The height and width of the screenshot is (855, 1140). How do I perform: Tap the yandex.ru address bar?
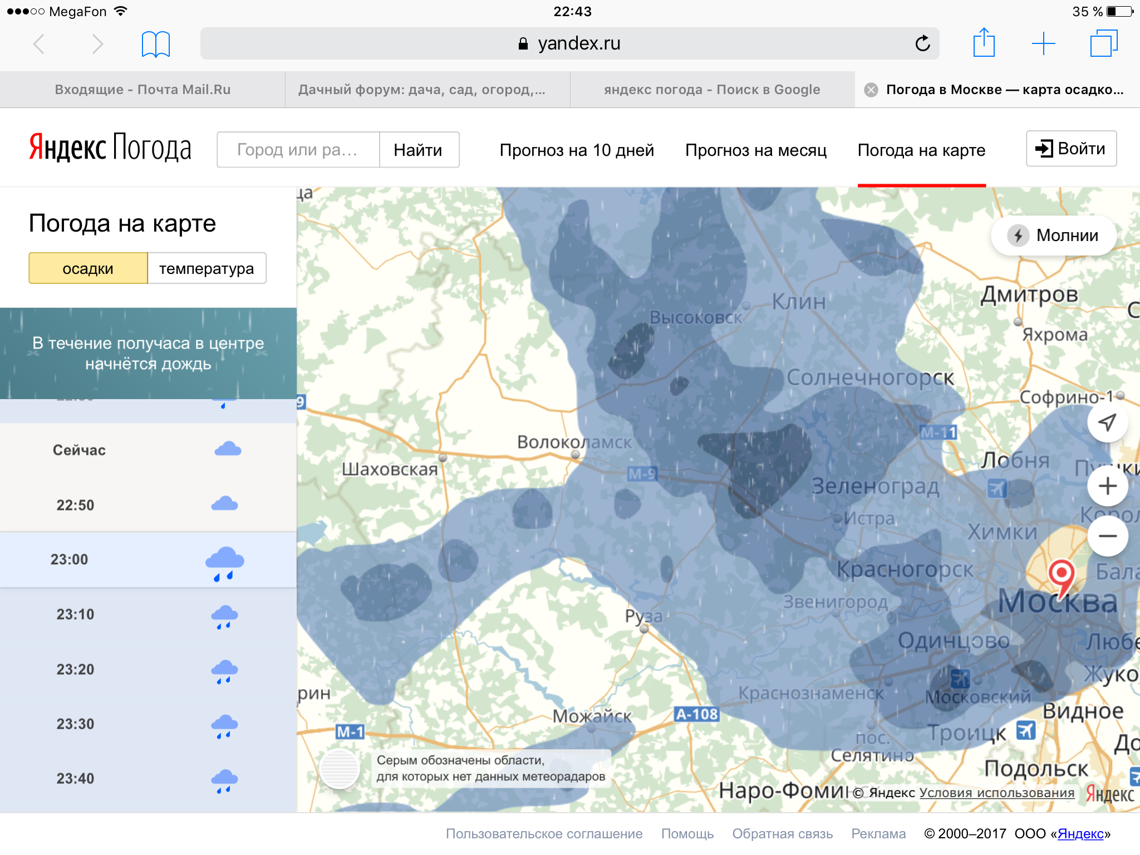[570, 43]
